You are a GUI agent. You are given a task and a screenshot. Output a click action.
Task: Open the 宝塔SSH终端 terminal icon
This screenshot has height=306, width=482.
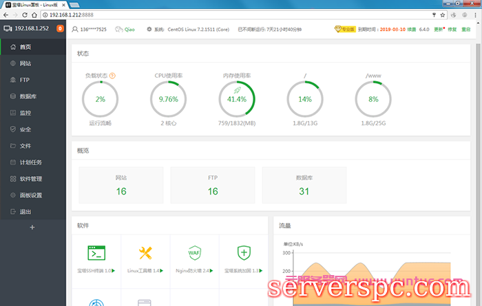coord(96,252)
